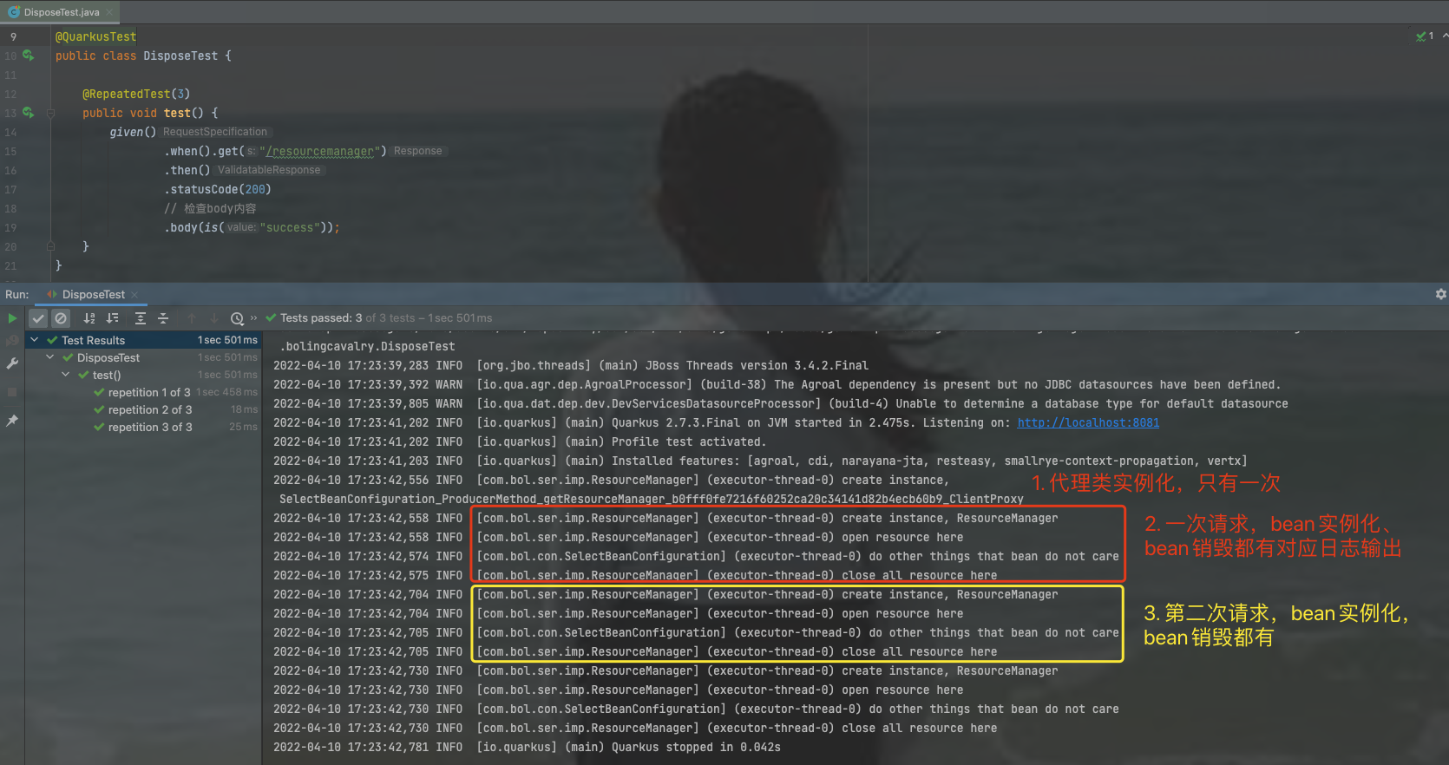Click the inspections widget up arrow in editor
This screenshot has width=1449, height=765.
point(1446,36)
